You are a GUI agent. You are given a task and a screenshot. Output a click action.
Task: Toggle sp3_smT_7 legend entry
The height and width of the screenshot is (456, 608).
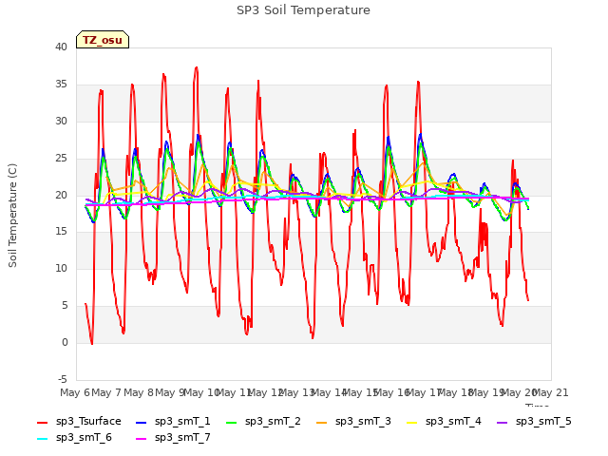click(173, 438)
